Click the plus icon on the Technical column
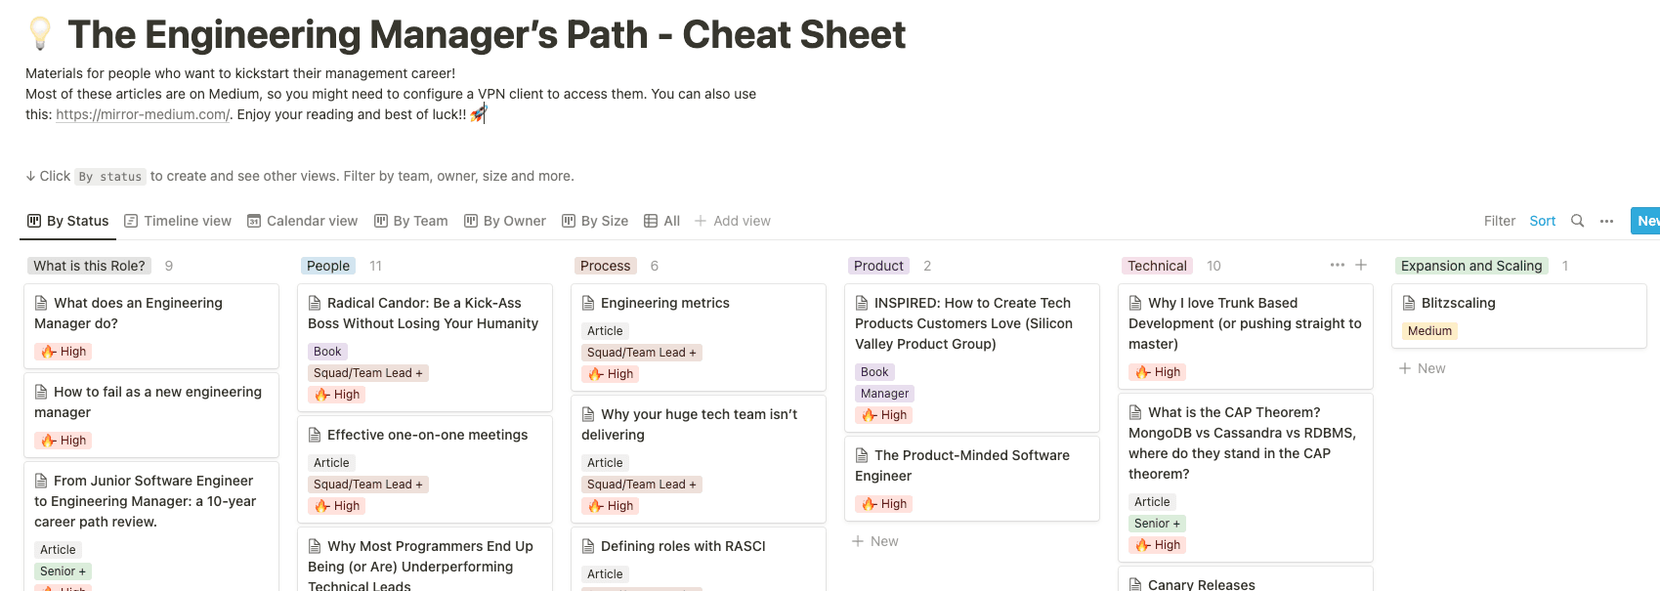This screenshot has width=1660, height=591. coord(1361,265)
